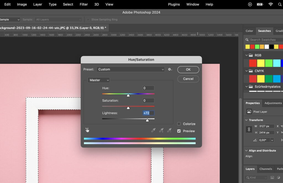Click the subtract-from-sample eyedropper icon

pyautogui.click(x=169, y=130)
